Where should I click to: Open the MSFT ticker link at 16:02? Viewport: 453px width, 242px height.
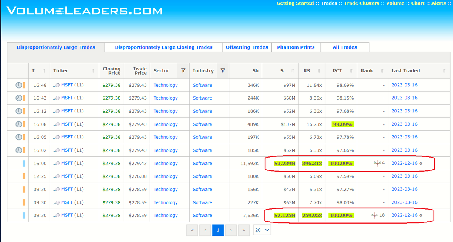pyautogui.click(x=67, y=150)
